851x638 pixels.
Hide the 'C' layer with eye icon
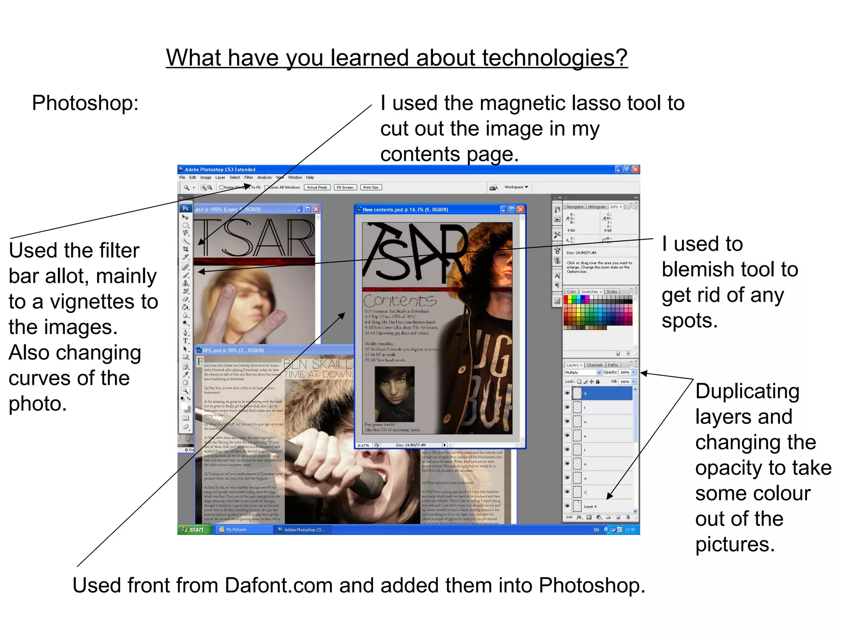point(567,492)
